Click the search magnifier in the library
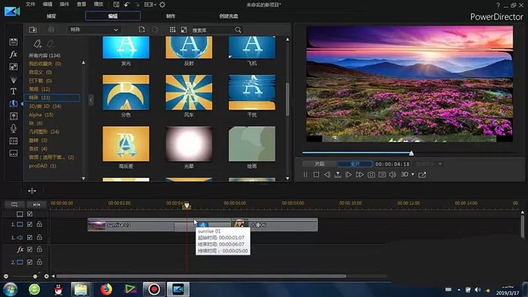The image size is (528, 297). click(x=238, y=30)
